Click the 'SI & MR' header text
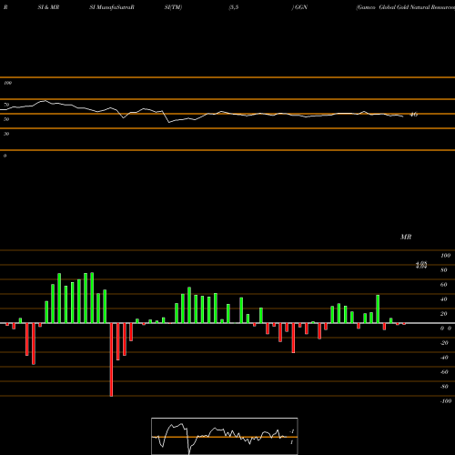 (48, 7)
